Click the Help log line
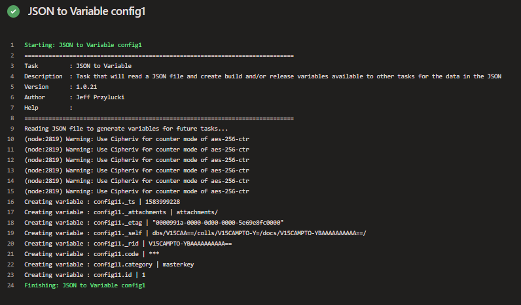 tap(48, 108)
